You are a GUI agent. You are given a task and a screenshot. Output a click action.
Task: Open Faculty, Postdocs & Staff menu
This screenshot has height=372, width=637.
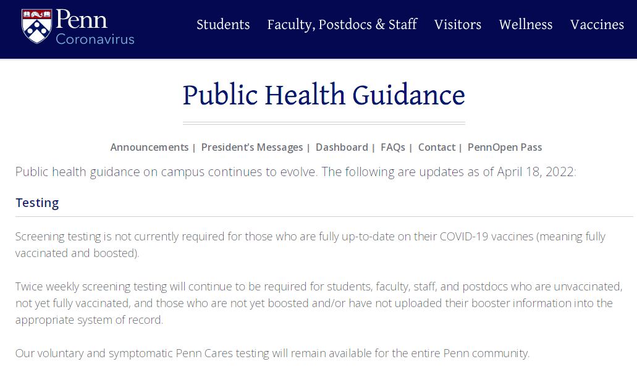pyautogui.click(x=342, y=25)
